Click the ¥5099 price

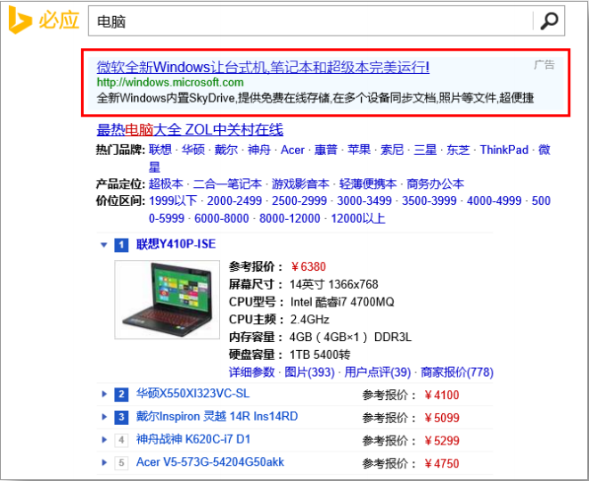pyautogui.click(x=442, y=418)
